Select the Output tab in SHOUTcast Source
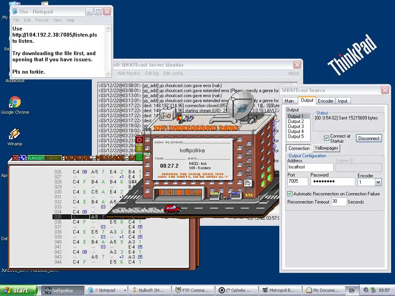Screen dimensions: 395x296 (307, 100)
